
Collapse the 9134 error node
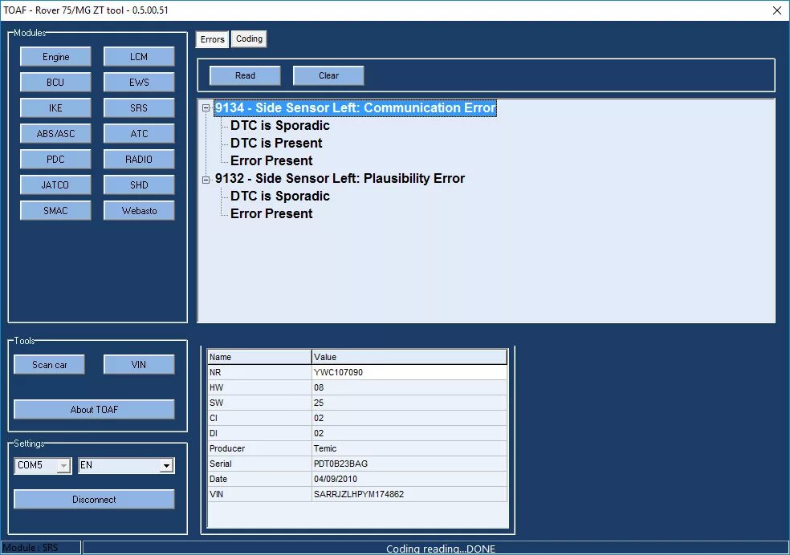point(206,107)
